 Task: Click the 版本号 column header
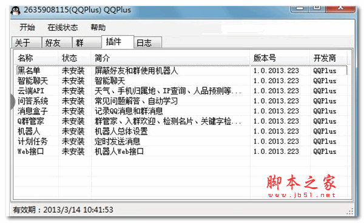click(x=280, y=58)
